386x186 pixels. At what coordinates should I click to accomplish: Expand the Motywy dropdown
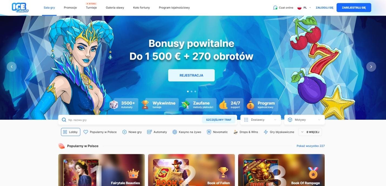(x=304, y=120)
